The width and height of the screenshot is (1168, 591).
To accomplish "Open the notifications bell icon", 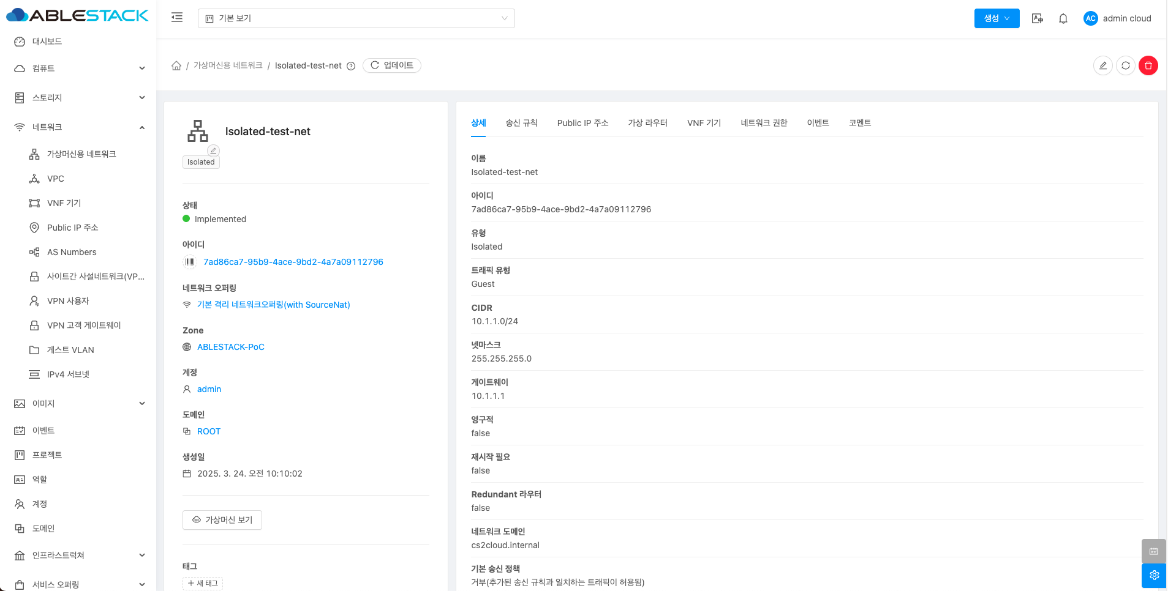I will coord(1063,18).
